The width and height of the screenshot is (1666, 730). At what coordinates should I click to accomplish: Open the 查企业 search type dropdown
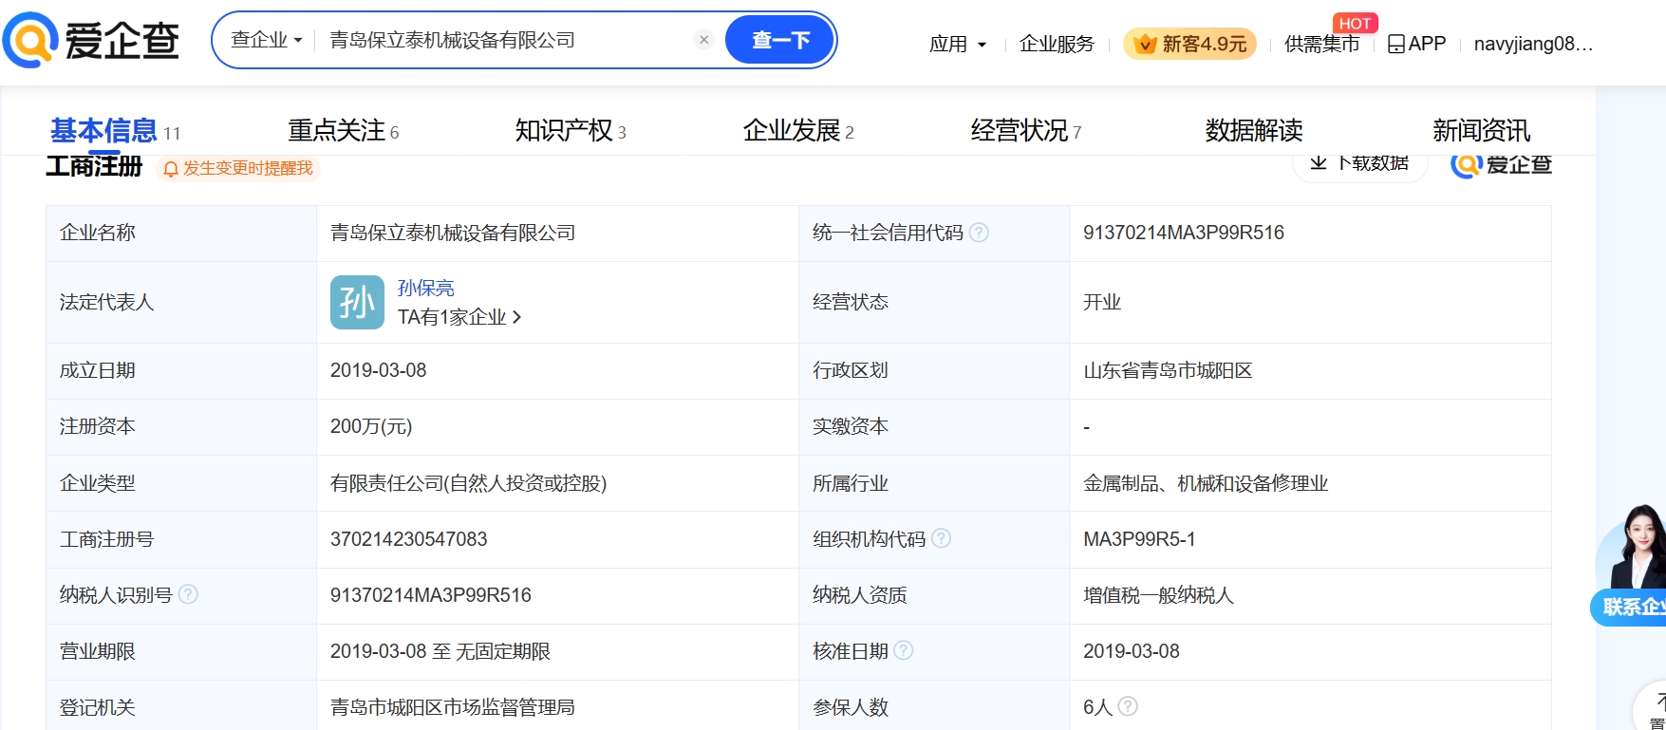266,40
